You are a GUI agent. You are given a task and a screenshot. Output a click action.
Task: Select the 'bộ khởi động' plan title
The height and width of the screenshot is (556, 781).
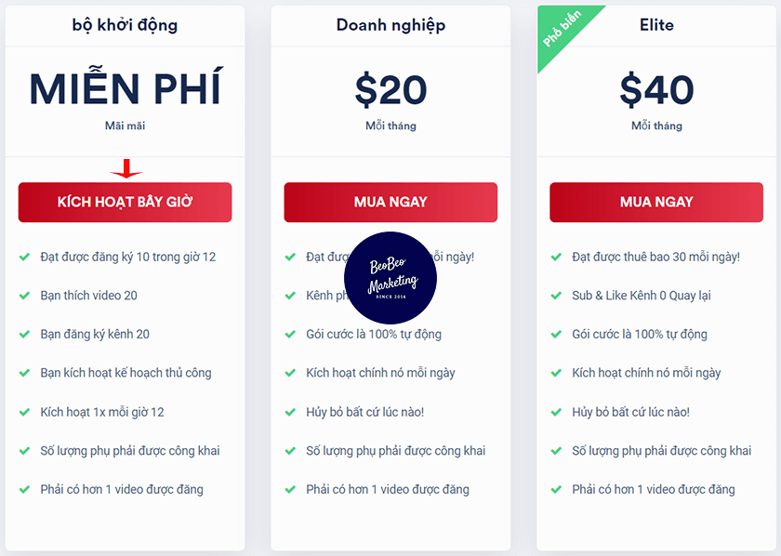125,25
